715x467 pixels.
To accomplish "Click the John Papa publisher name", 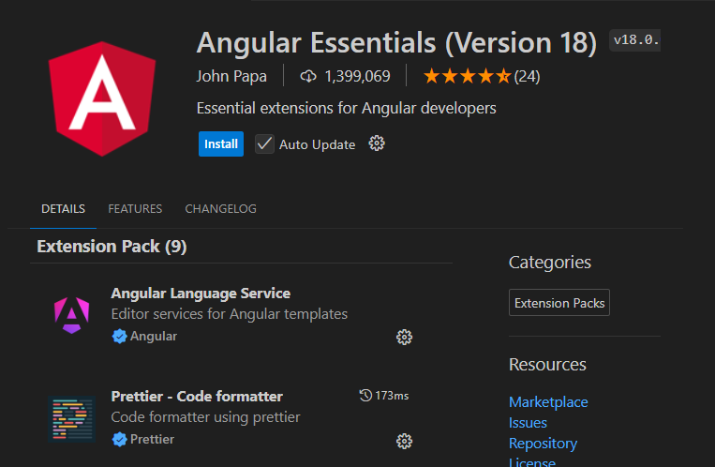I will click(x=231, y=76).
